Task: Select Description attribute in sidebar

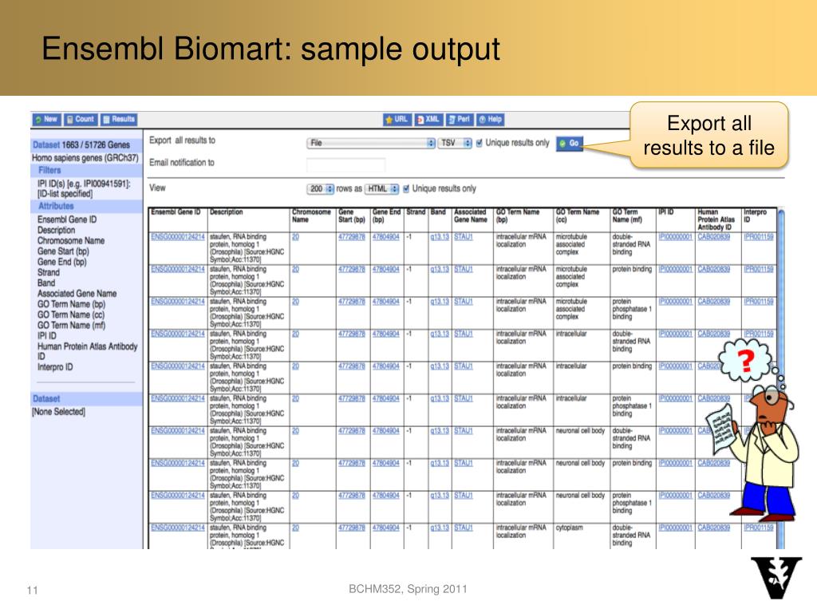Action: click(x=57, y=230)
